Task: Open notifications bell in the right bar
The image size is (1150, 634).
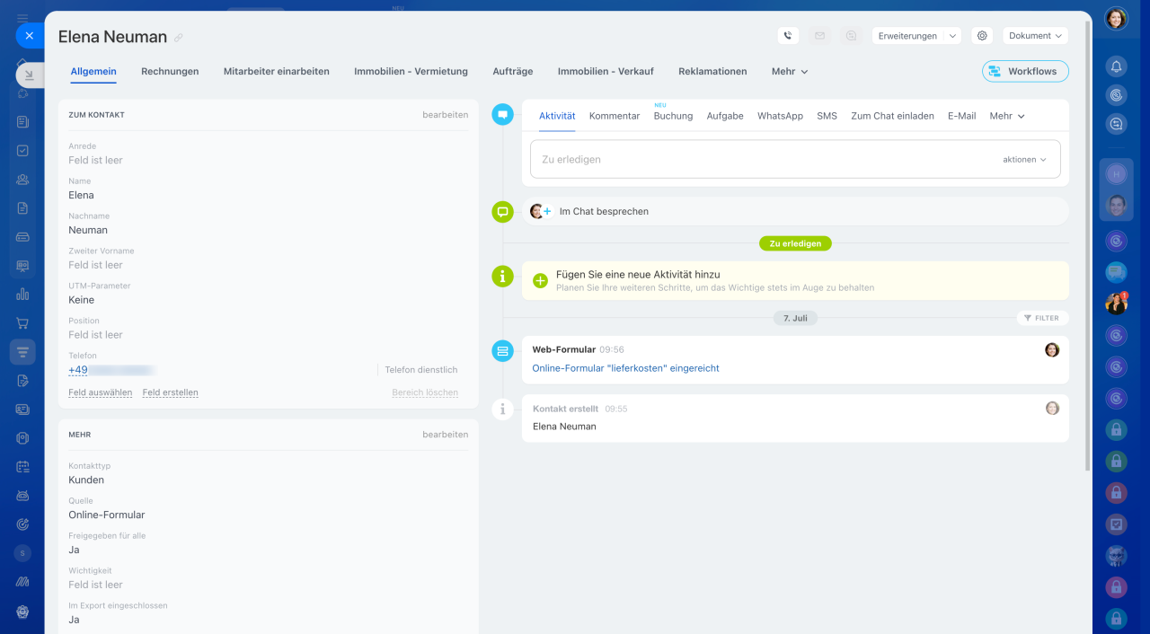Action: pyautogui.click(x=1116, y=66)
